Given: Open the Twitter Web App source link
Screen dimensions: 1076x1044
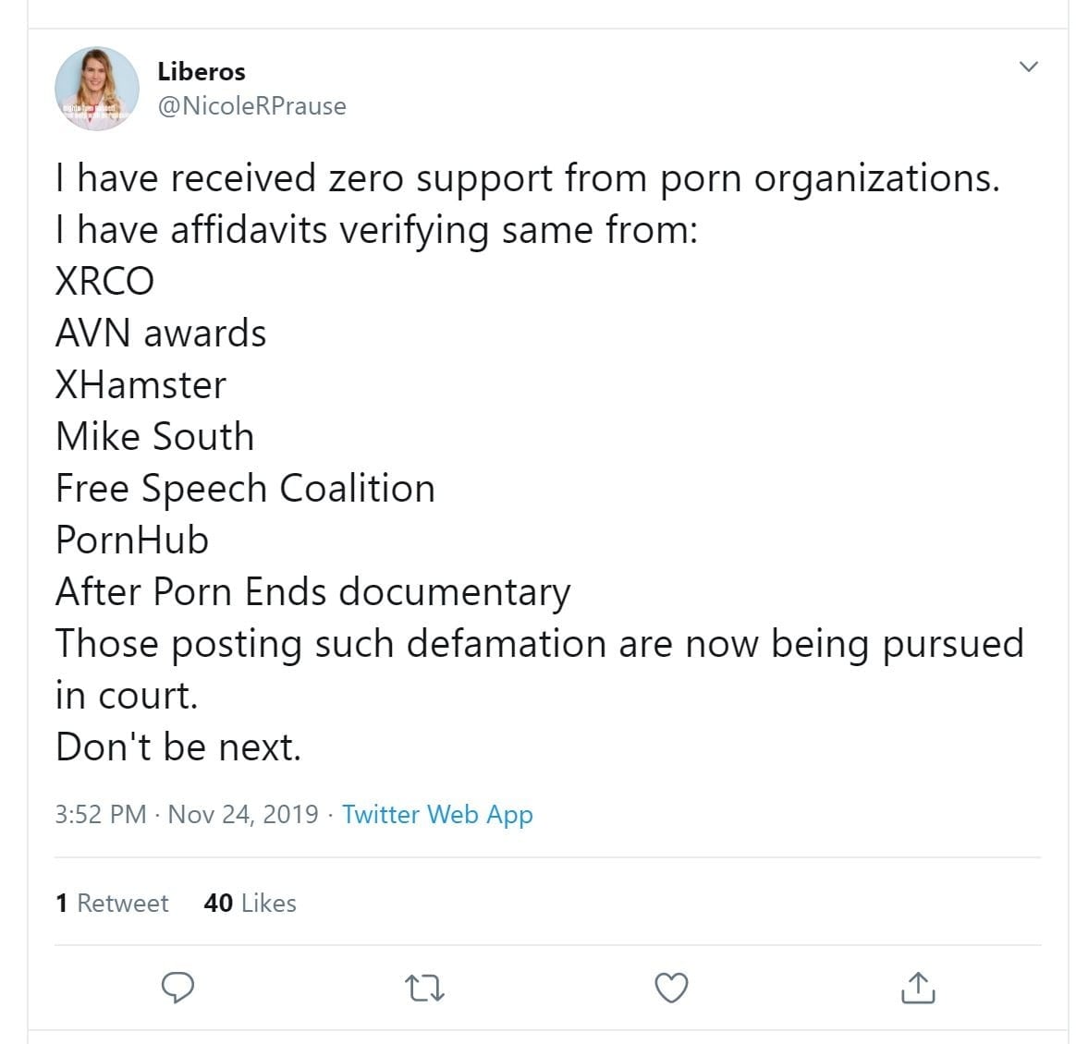Looking at the screenshot, I should point(437,814).
